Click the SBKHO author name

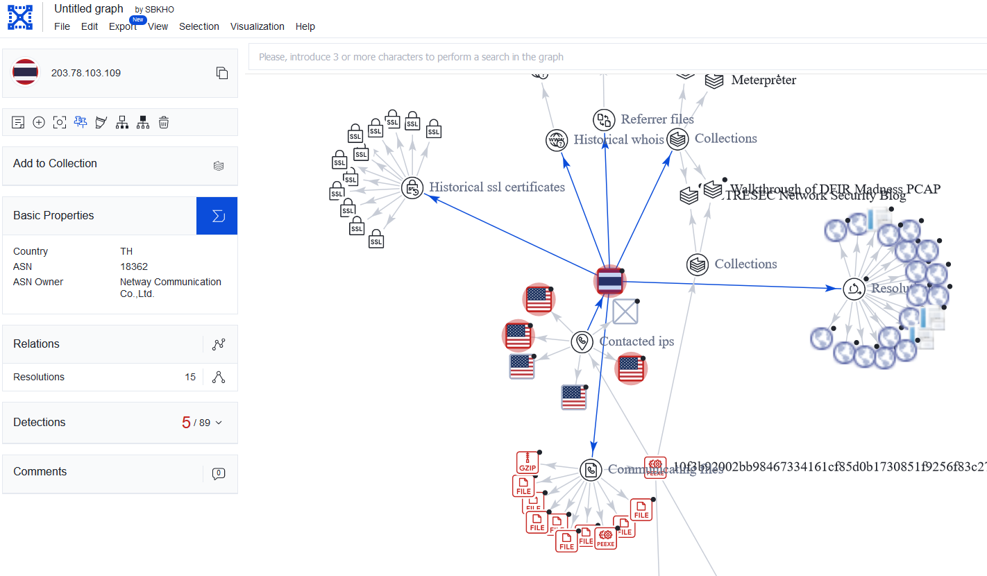(x=160, y=10)
